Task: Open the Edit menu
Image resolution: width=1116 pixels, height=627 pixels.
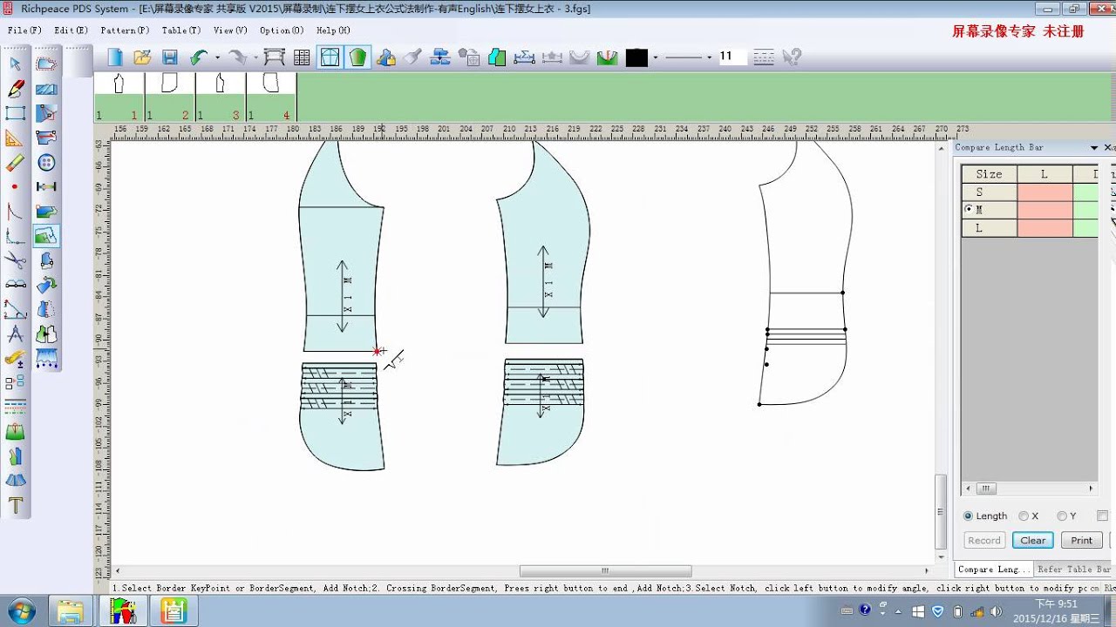Action: coord(71,30)
